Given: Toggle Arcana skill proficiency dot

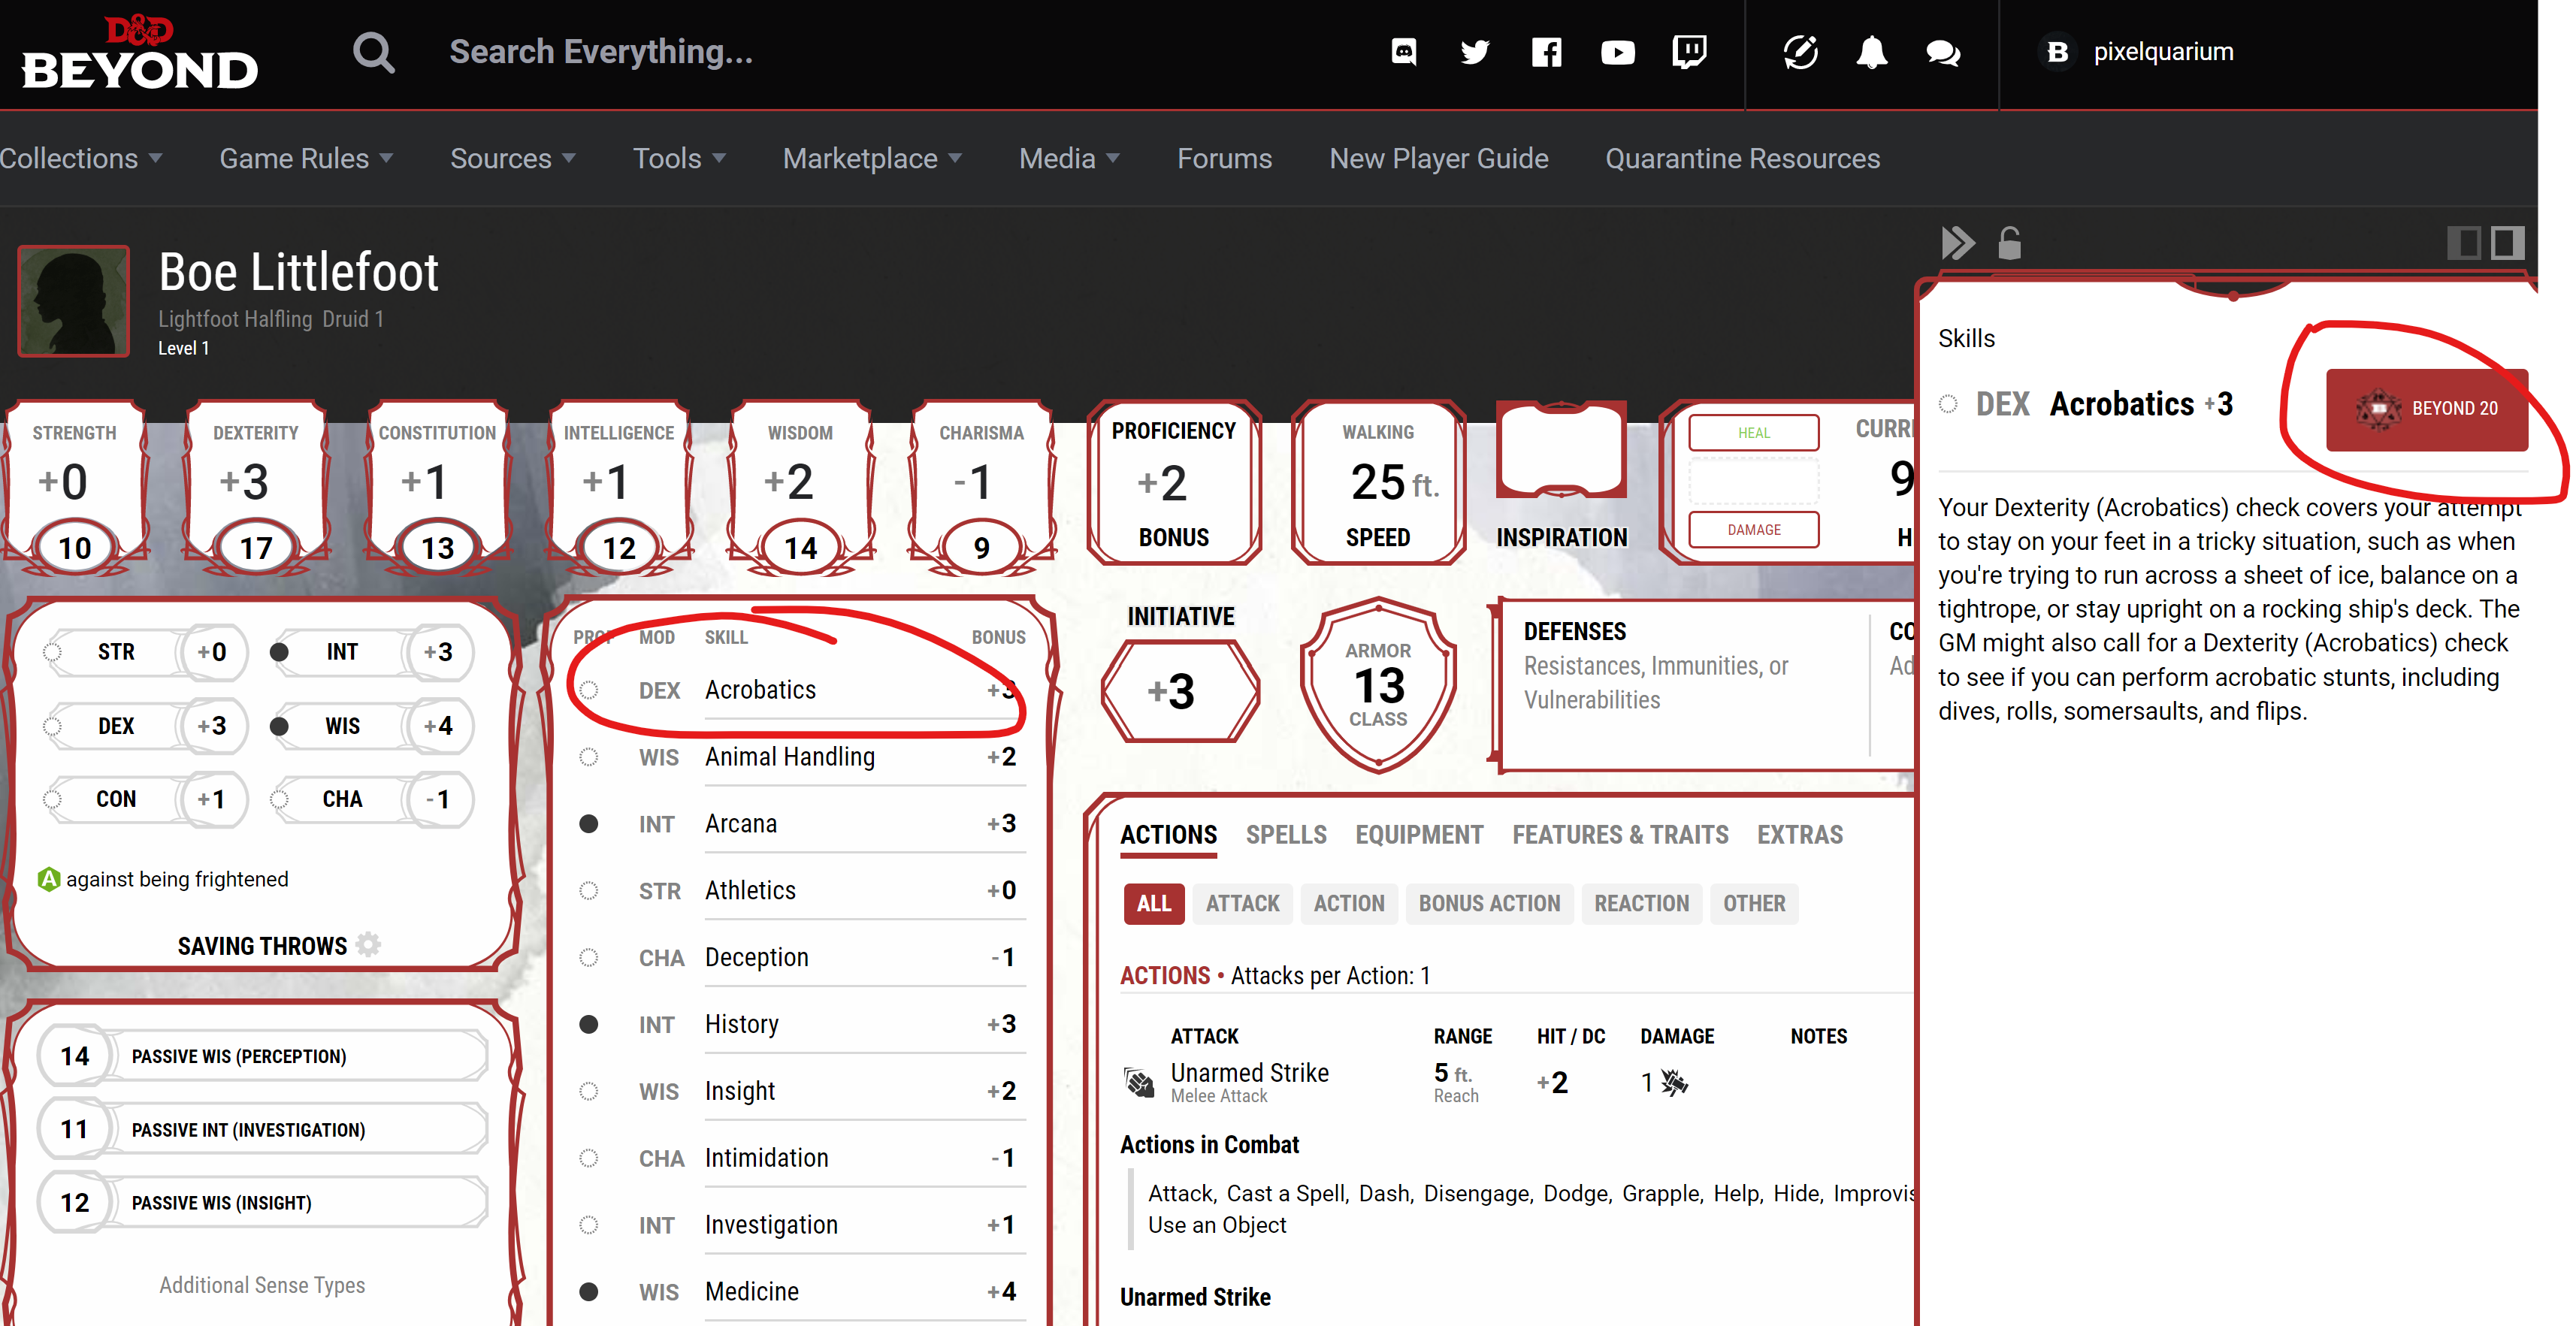Looking at the screenshot, I should point(589,824).
